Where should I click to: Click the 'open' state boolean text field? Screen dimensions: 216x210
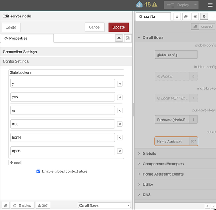[63, 151]
